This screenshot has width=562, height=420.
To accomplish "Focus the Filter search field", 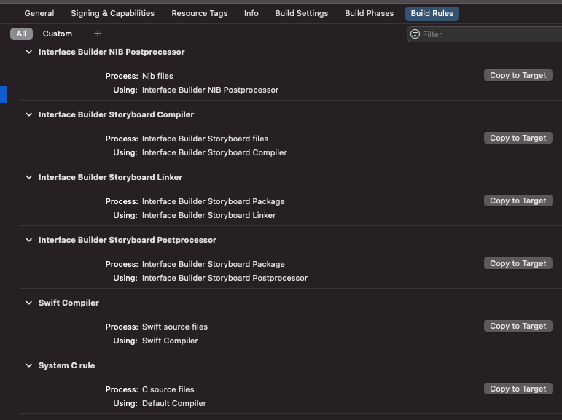I will click(485, 34).
